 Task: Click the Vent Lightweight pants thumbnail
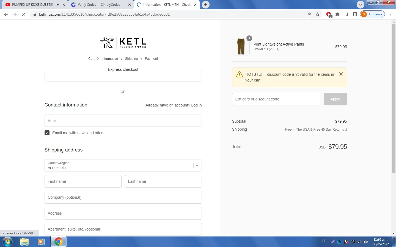tap(241, 47)
